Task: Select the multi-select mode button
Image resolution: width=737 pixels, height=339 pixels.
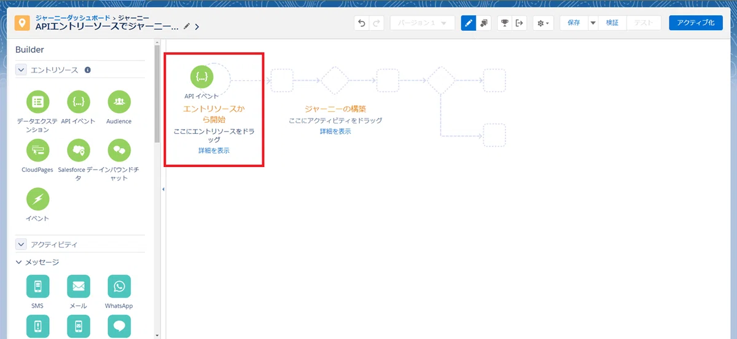Action: 483,23
